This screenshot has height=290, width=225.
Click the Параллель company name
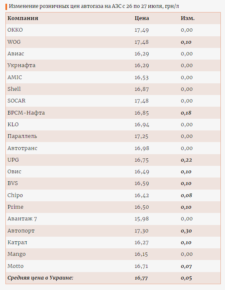22,136
